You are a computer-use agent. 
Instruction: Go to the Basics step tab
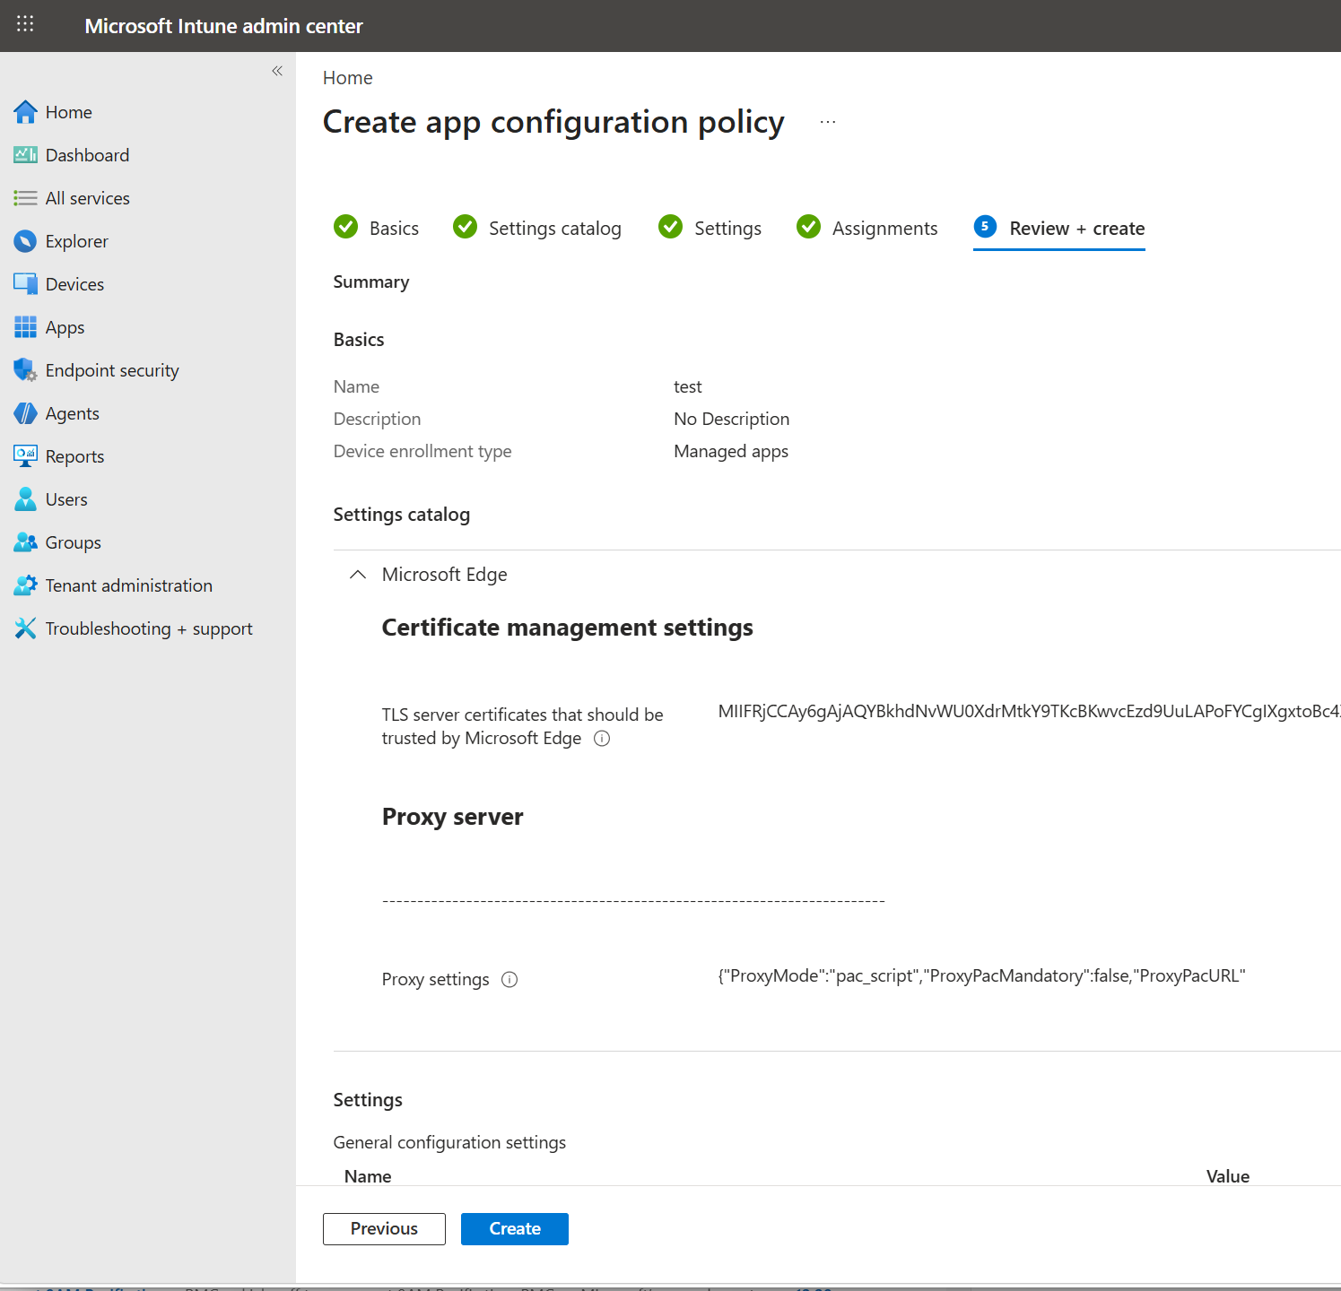click(x=376, y=228)
